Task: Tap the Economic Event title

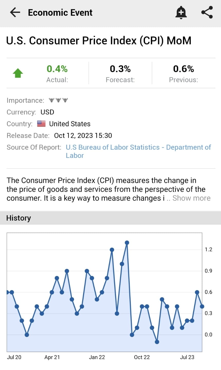Action: point(60,12)
